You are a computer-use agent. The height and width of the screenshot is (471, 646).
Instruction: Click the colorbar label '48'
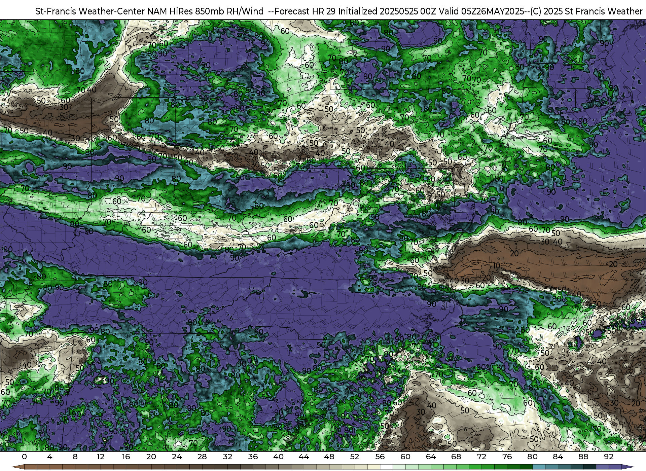329,457
